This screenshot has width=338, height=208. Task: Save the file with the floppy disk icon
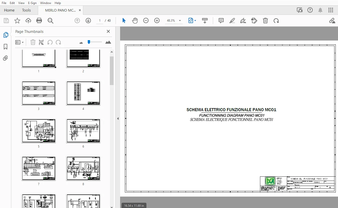tap(6, 21)
